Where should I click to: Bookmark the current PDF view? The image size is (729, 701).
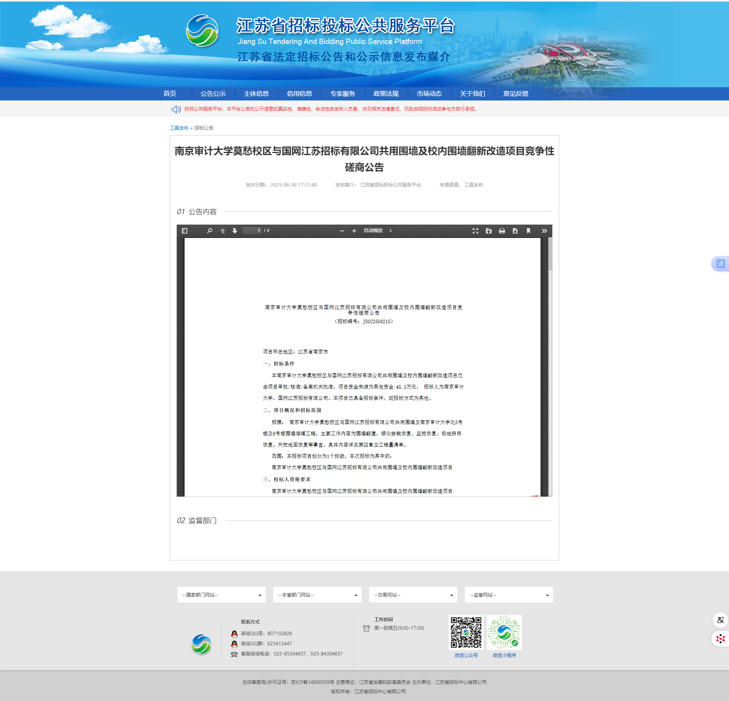(528, 231)
